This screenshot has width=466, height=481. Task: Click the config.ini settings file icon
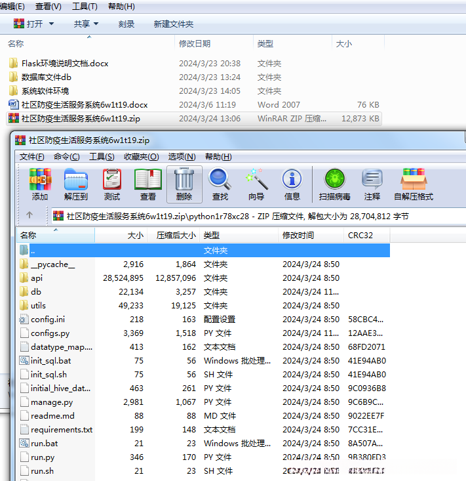24,320
